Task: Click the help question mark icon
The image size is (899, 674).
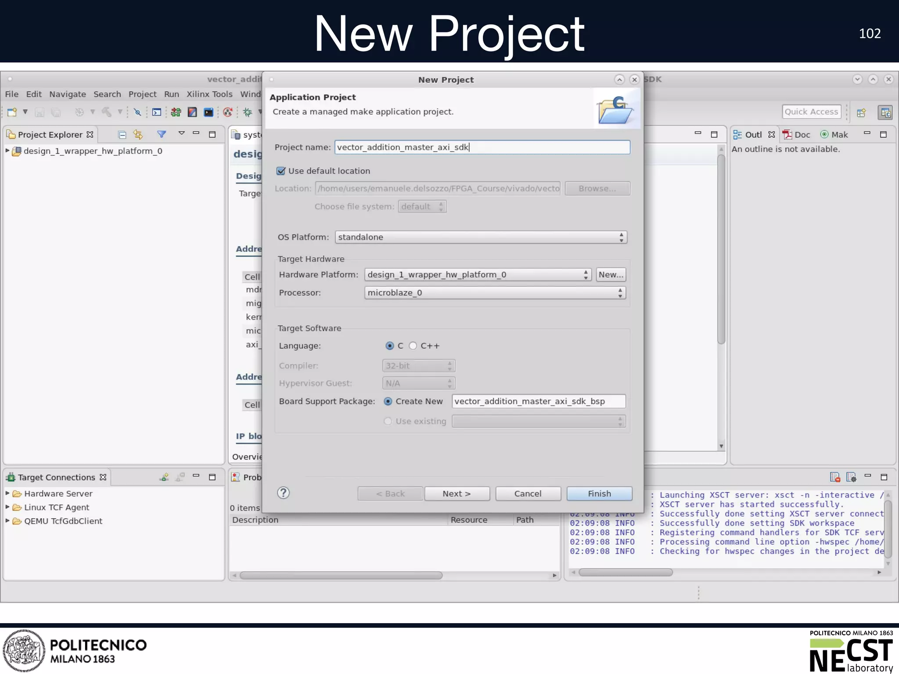Action: point(284,493)
